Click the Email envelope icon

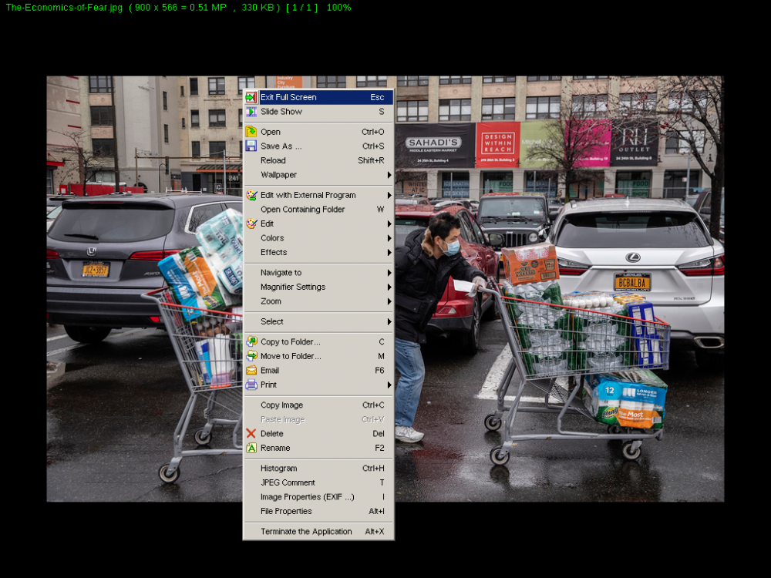[x=251, y=370]
